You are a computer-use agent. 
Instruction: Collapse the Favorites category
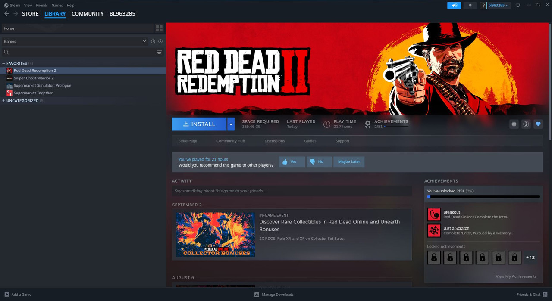[4, 63]
